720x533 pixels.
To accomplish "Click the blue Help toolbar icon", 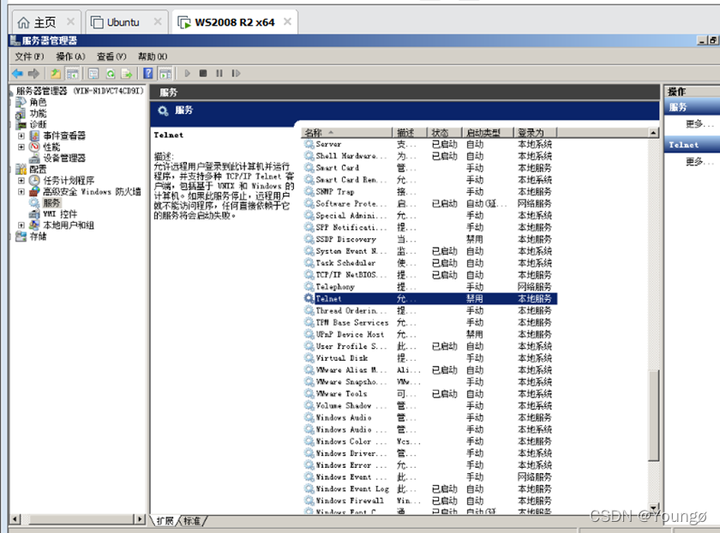I will pos(148,74).
